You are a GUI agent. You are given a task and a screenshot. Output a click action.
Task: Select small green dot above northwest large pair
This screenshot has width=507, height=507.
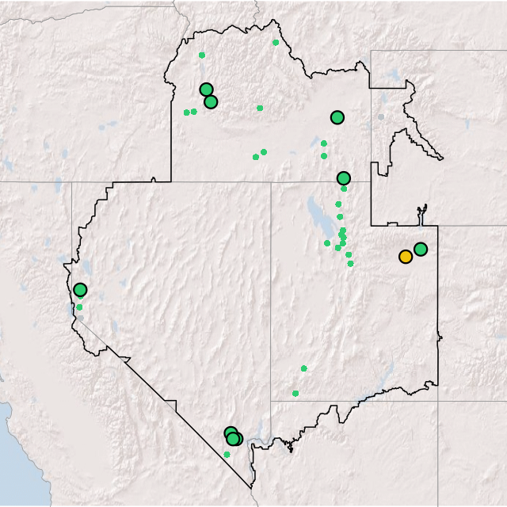pyautogui.click(x=202, y=55)
